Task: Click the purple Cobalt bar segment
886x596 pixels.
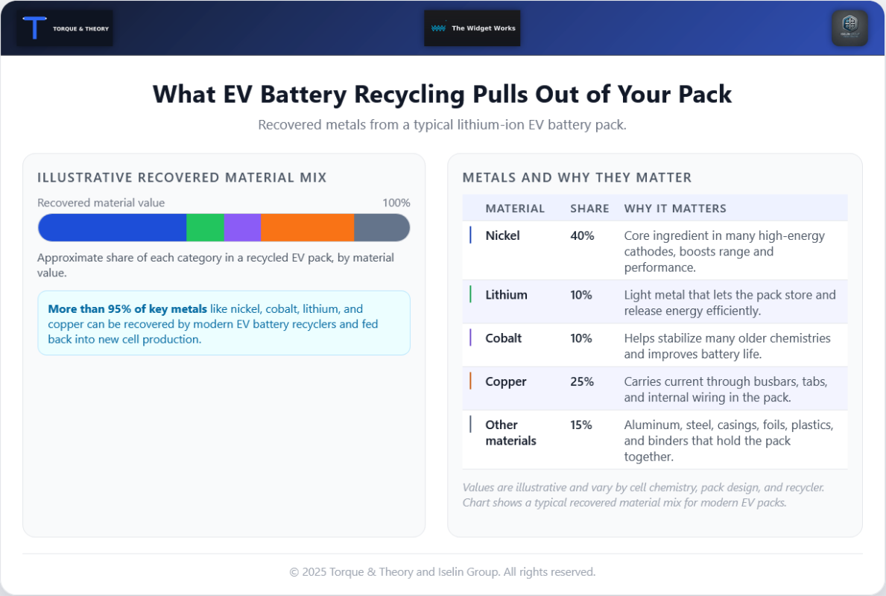Action: (242, 227)
